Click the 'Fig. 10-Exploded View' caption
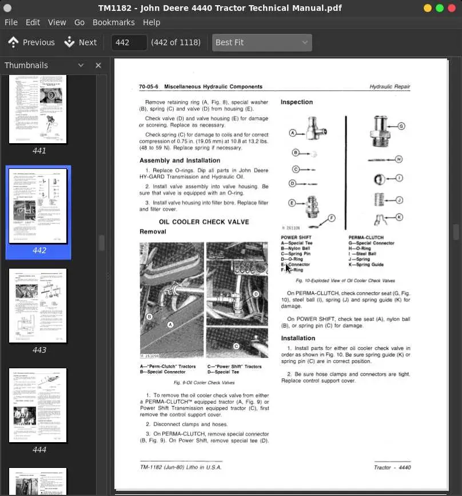 345,281
